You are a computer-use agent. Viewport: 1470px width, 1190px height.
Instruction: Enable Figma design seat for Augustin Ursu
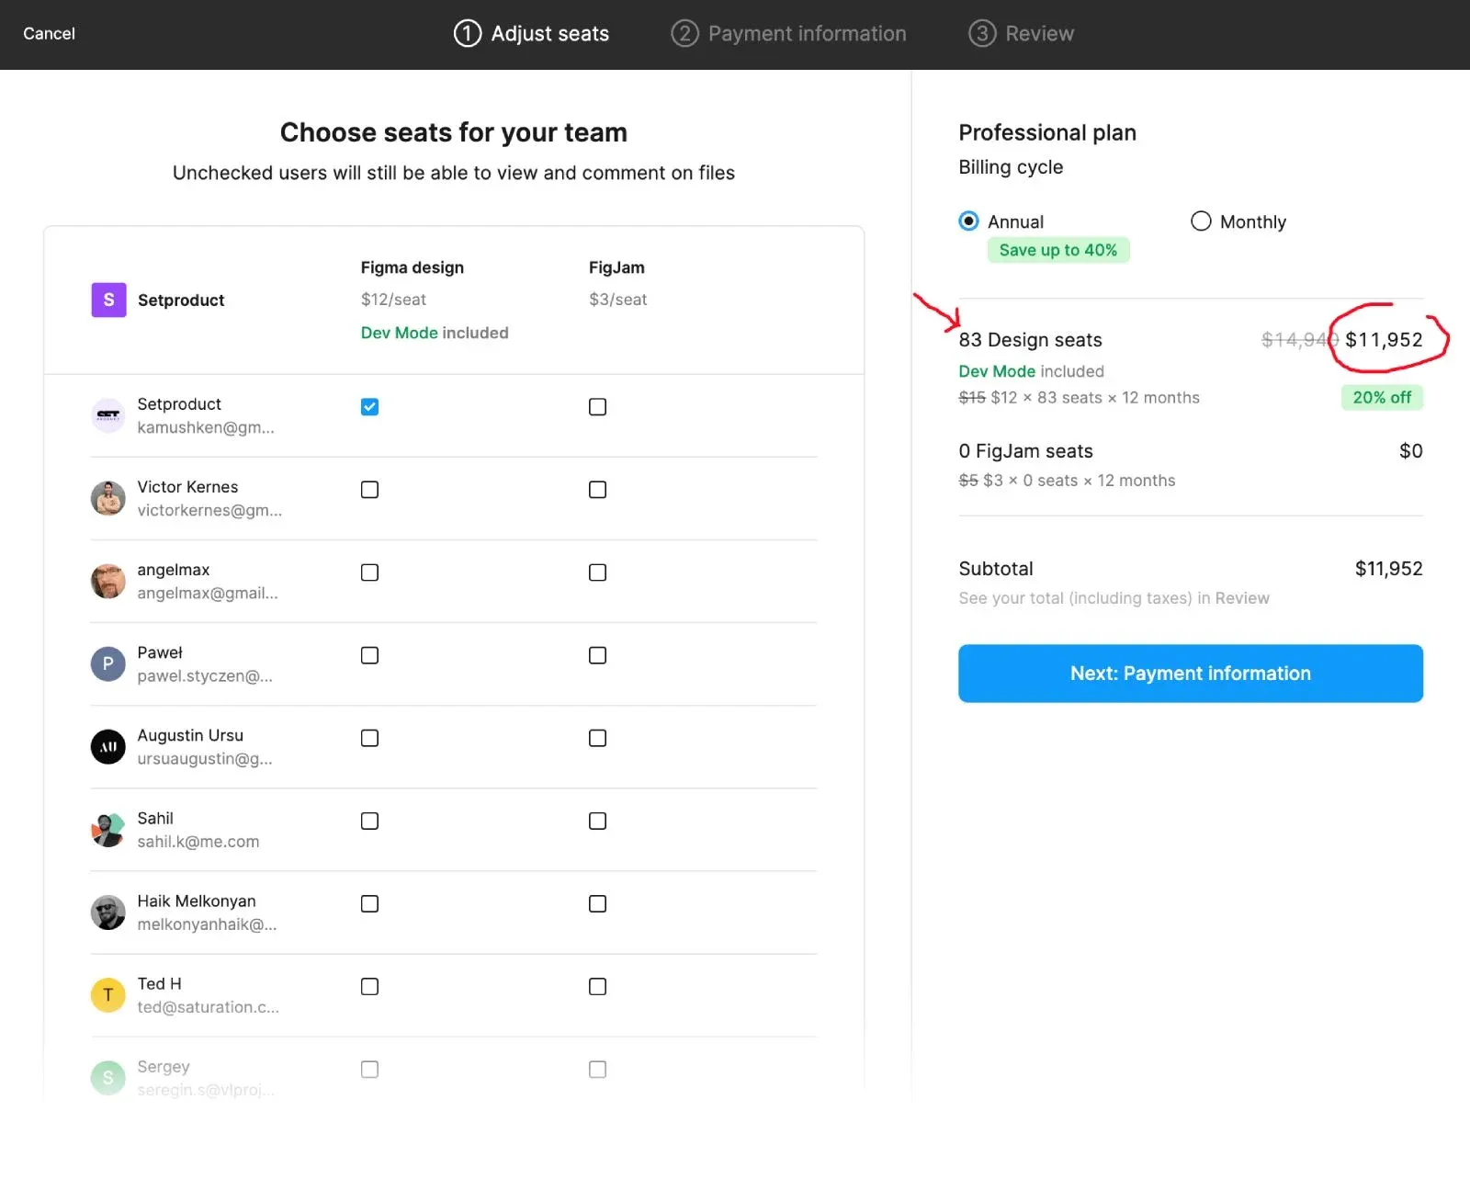(369, 737)
